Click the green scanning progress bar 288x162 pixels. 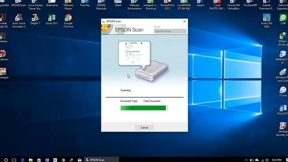[144, 108]
